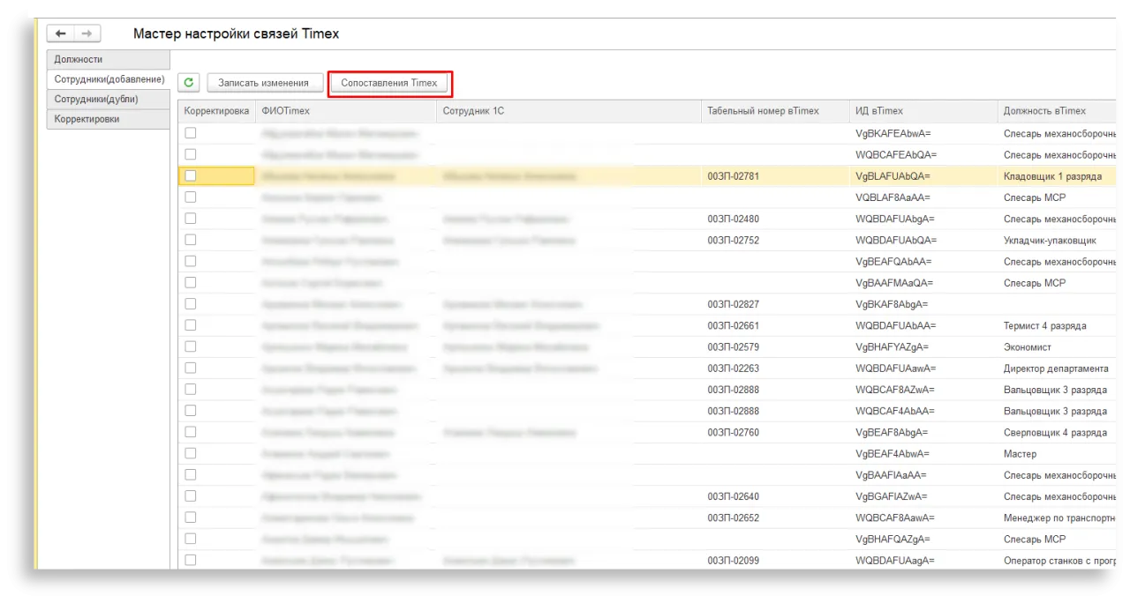
Task: Tick the checkbox in the Мастер row
Action: 191,453
